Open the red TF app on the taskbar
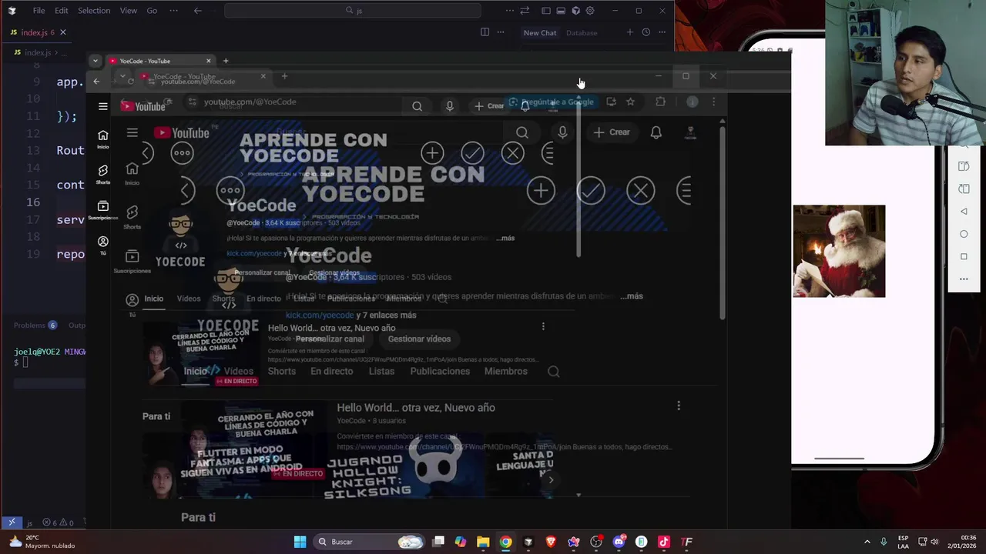This screenshot has width=986, height=554. point(686,542)
